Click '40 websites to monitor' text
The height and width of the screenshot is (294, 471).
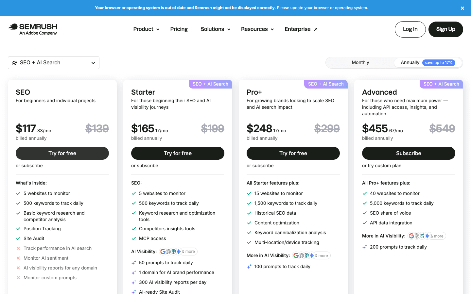(x=395, y=193)
